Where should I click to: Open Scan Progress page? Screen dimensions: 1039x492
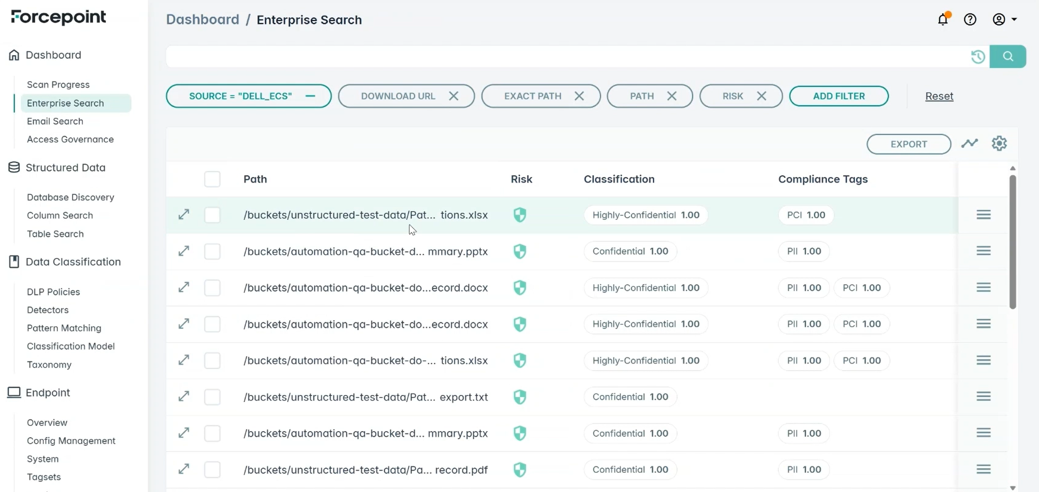[58, 85]
